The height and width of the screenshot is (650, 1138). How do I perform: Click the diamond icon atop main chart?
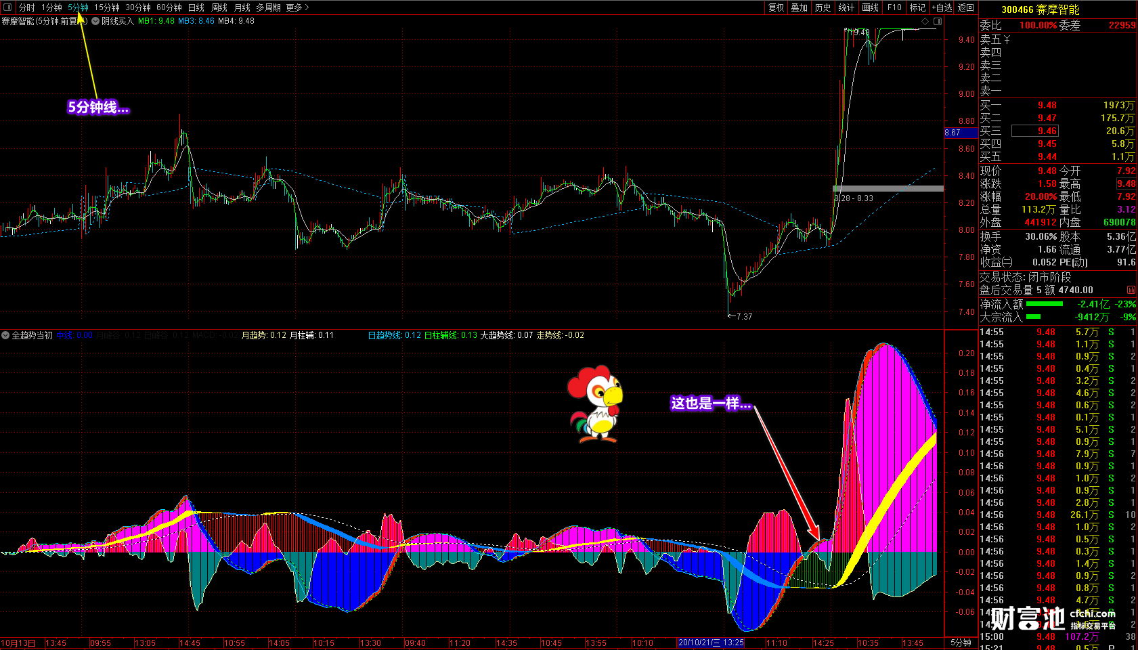(925, 21)
